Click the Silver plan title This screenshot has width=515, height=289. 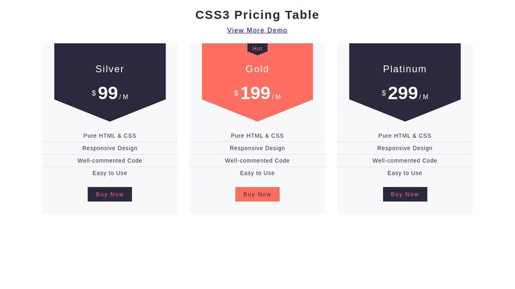(109, 69)
